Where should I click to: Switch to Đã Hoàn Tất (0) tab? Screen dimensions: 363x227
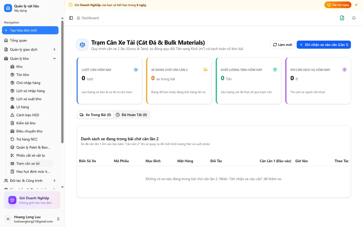tap(131, 115)
